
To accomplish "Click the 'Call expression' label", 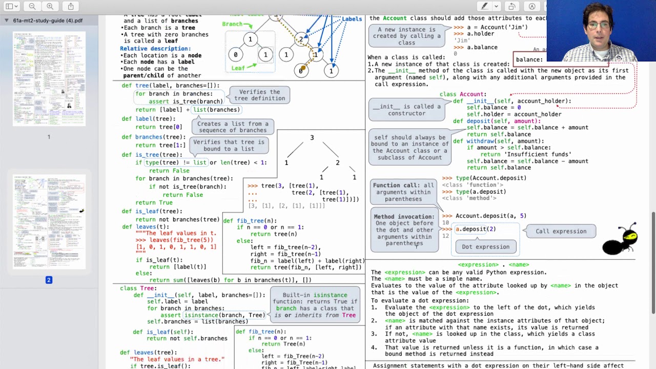I will coord(561,231).
